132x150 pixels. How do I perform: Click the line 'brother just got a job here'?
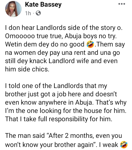pos(61,94)
